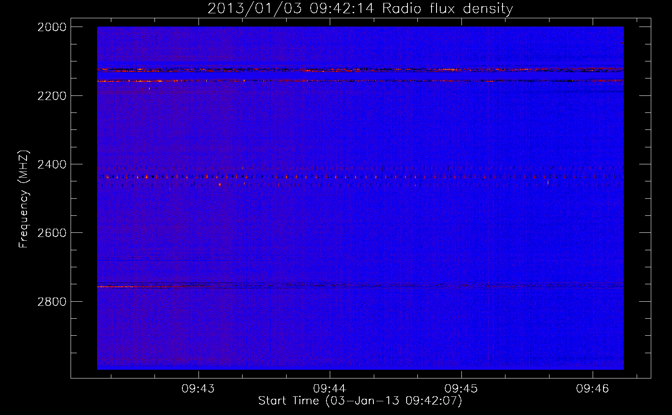Image resolution: width=672 pixels, height=415 pixels.
Task: Select the 2400 frequency tick label
Action: click(x=52, y=165)
